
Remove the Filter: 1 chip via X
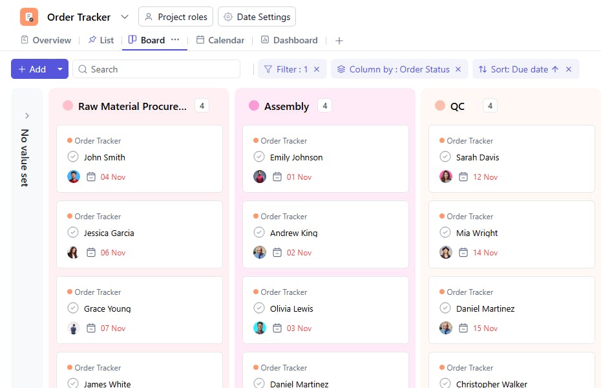point(317,69)
